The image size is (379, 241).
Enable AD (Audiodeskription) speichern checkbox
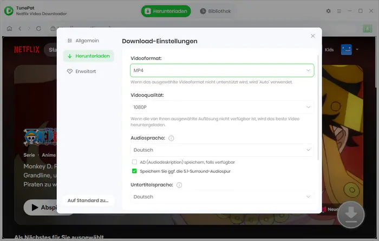click(134, 162)
